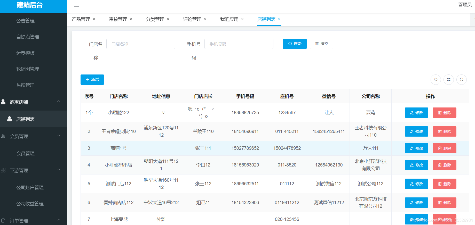The width and height of the screenshot is (475, 225).
Task: Click the 门店名称 column header
Action: point(118,96)
